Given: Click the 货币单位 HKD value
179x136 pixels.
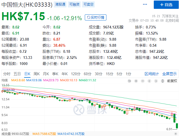Looking at the screenshot, I should coord(111,64).
